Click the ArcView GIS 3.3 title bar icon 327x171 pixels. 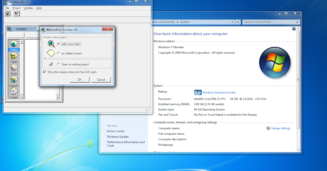click(5, 2)
